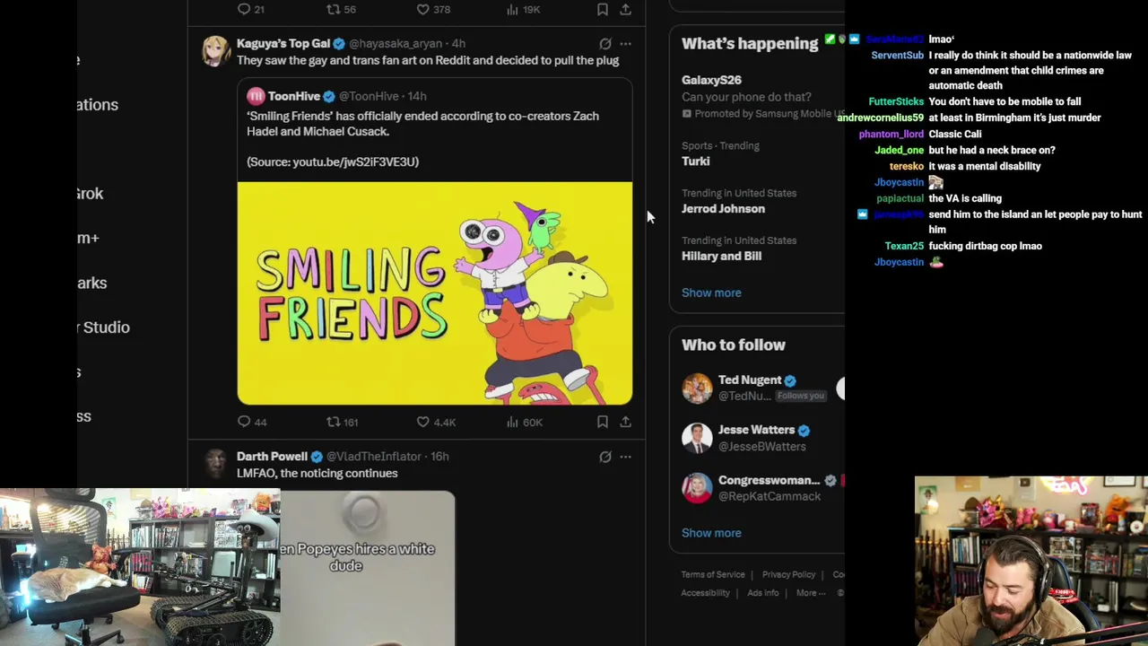Screen dimensions: 1148x646
Task: Open Ted Nugent profile name
Action: [749, 380]
